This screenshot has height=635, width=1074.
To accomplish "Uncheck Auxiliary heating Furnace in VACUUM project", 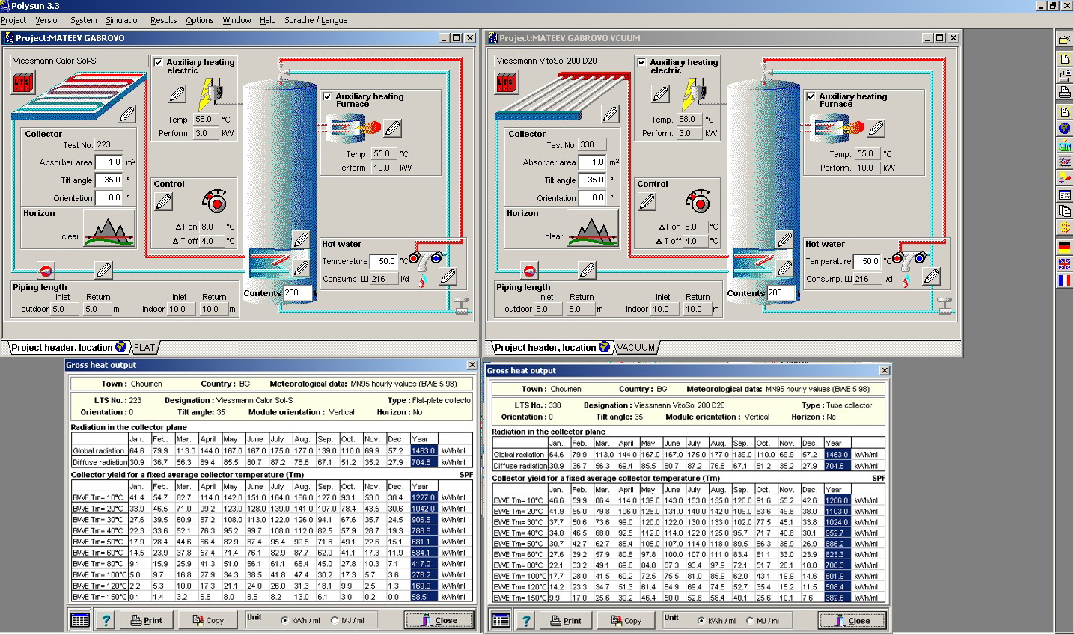I will pyautogui.click(x=811, y=96).
